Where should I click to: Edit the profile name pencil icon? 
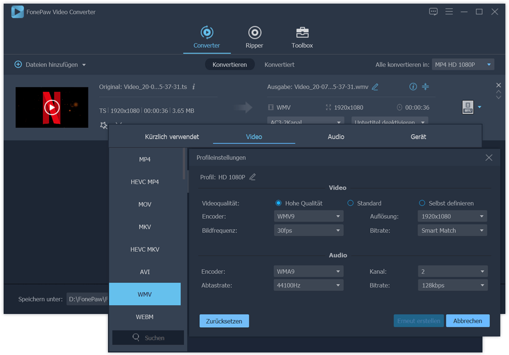[x=253, y=177]
